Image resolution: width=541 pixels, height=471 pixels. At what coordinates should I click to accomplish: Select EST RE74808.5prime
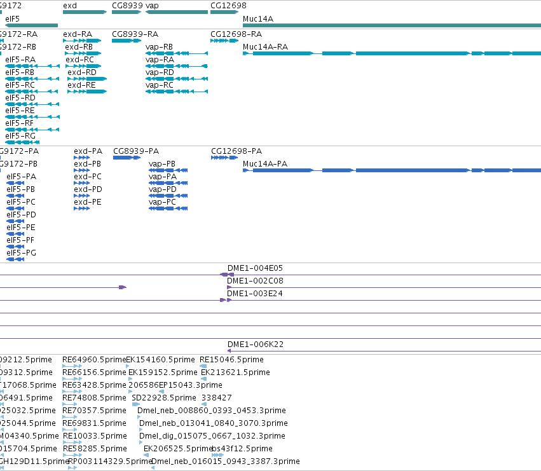tap(94, 399)
